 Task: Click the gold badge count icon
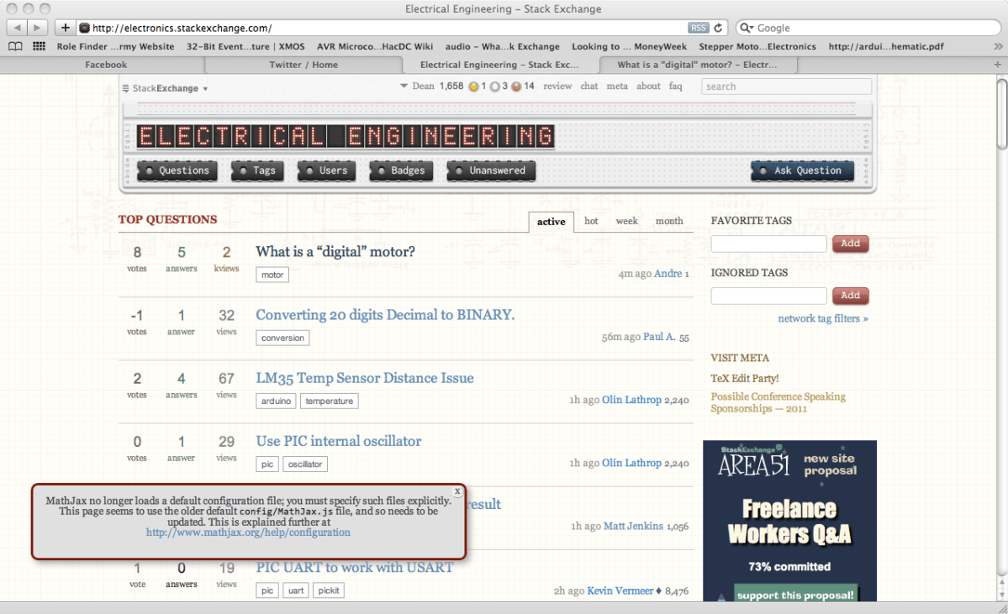click(x=474, y=87)
